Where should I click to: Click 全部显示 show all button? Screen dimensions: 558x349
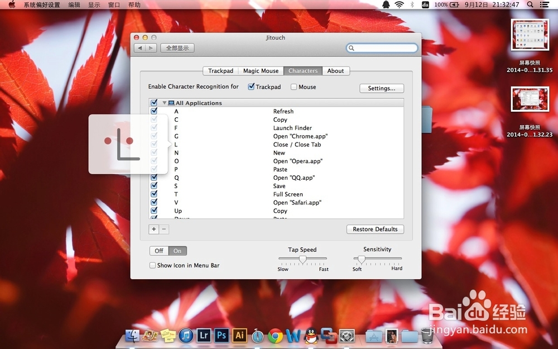point(177,47)
